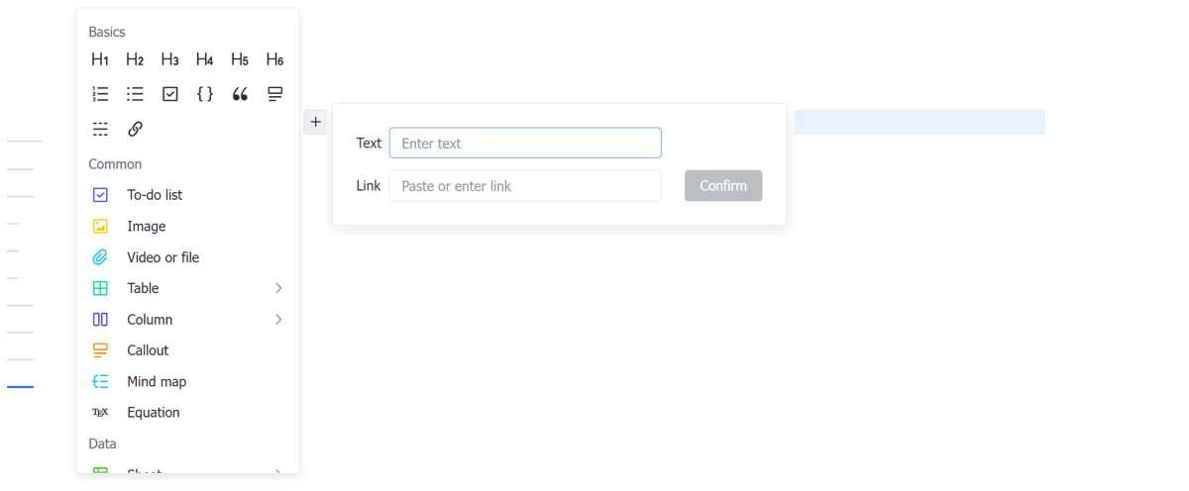Focus the Enter text input field
Screen dimensions: 1189x491
(525, 144)
